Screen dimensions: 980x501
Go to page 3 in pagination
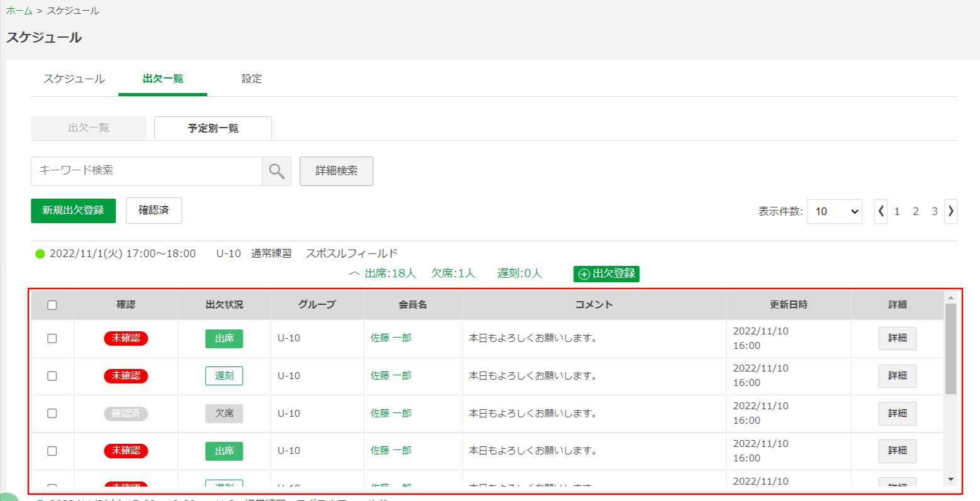coord(935,211)
